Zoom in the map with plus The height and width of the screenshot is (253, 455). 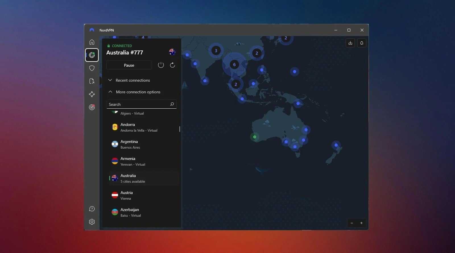point(361,223)
